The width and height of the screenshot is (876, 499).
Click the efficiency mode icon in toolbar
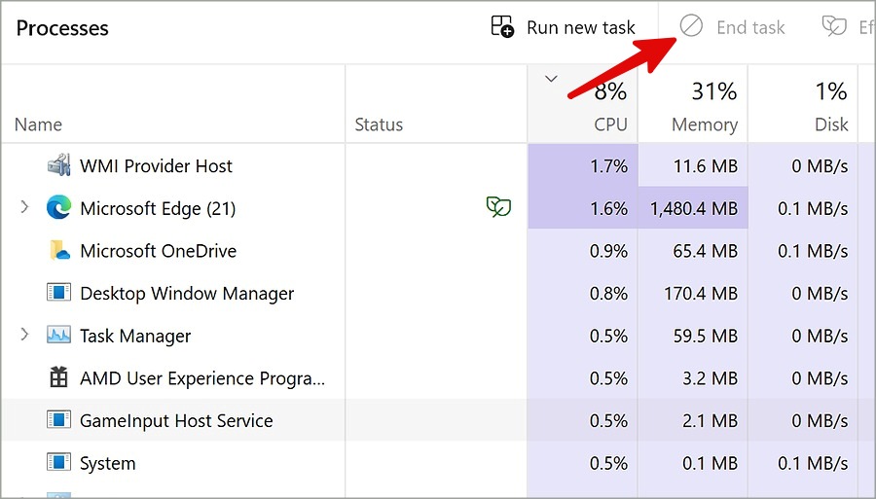pos(834,26)
